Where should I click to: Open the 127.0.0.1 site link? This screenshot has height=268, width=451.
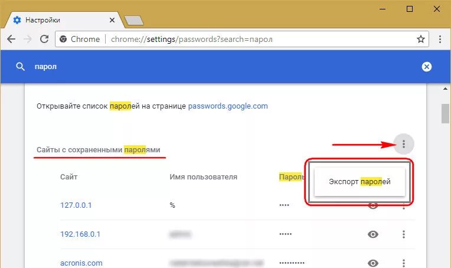click(x=76, y=205)
